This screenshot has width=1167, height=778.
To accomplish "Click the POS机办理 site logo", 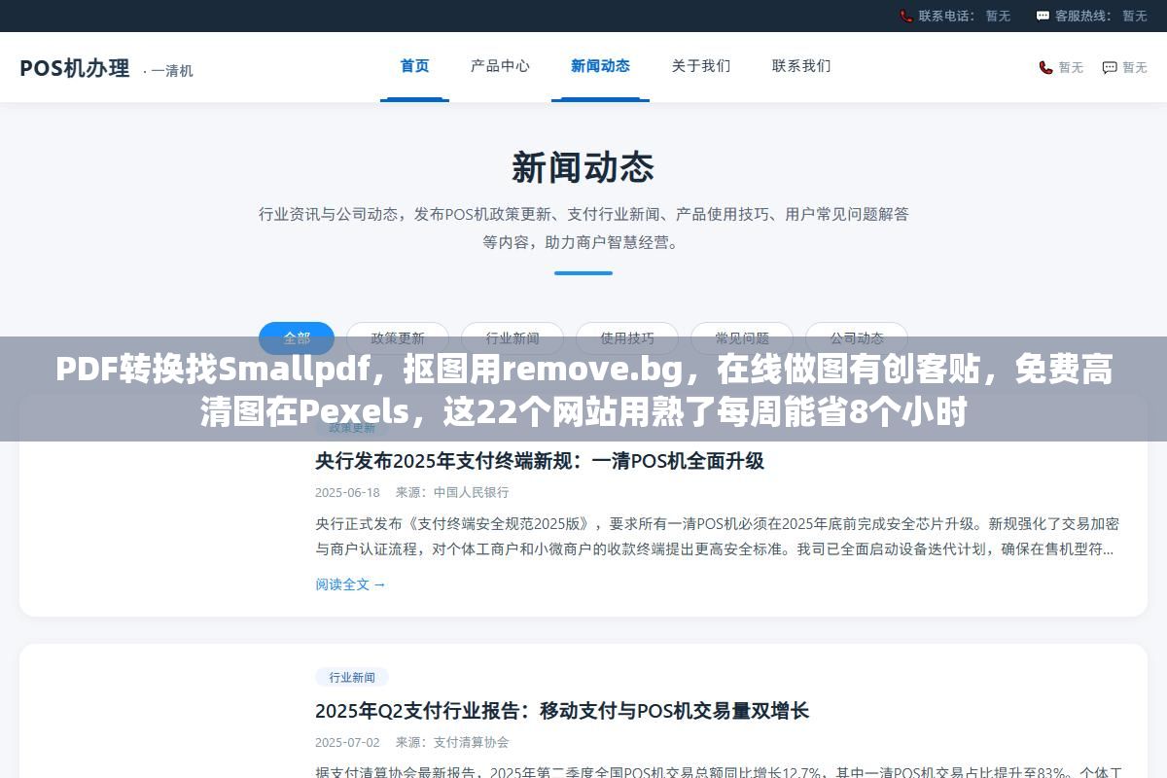I will 75,68.
